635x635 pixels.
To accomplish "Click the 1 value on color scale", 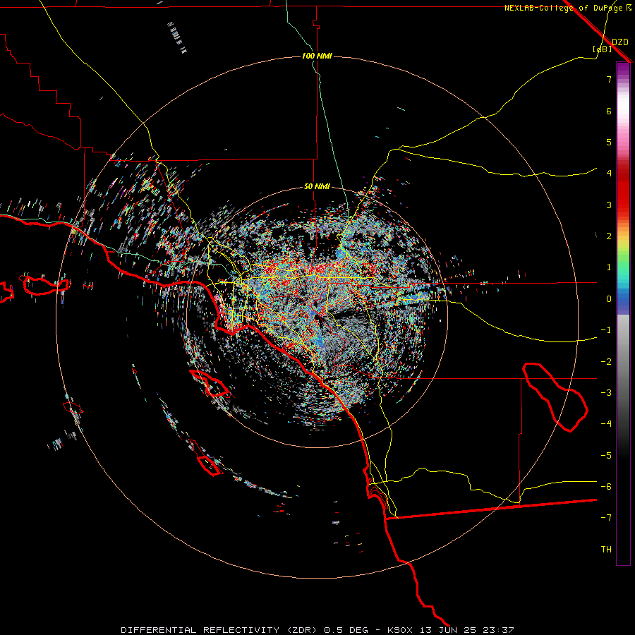I will point(609,267).
